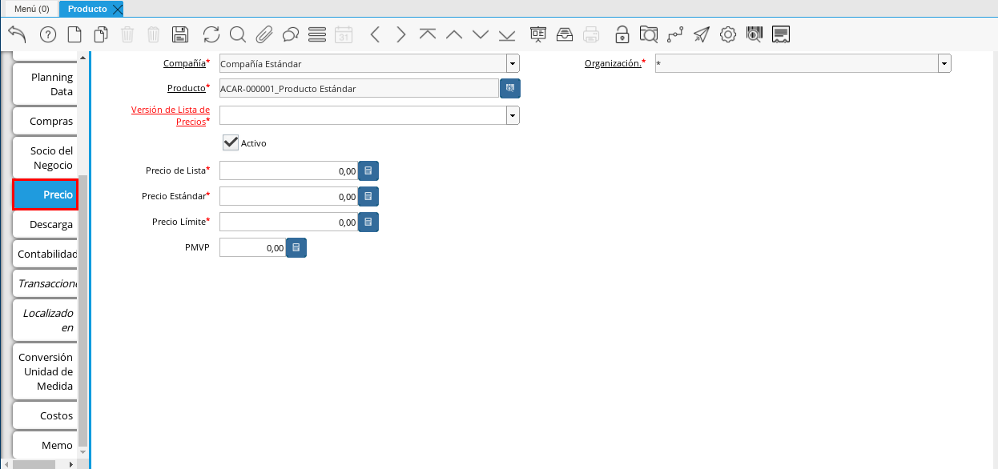Viewport: 998px width, 469px height.
Task: Open calculator for PMVP
Action: [296, 248]
